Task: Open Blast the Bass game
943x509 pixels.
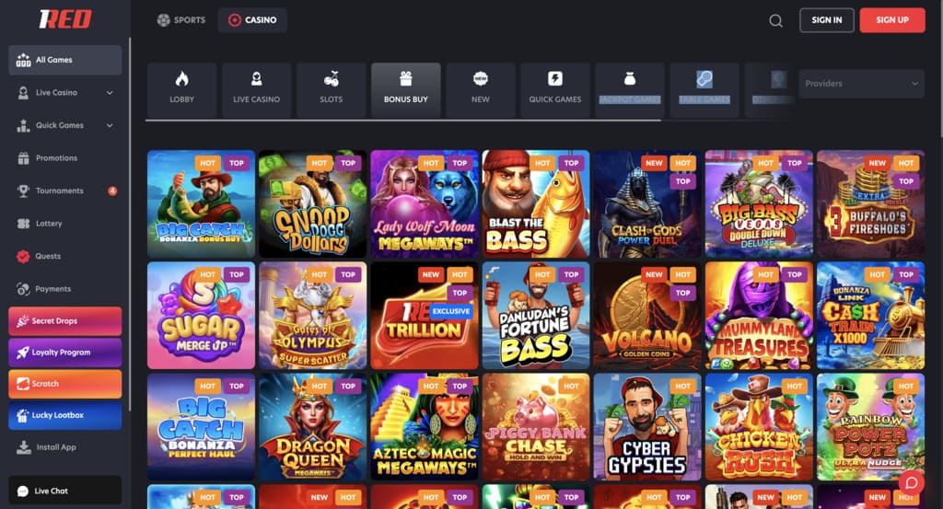Action: point(536,203)
